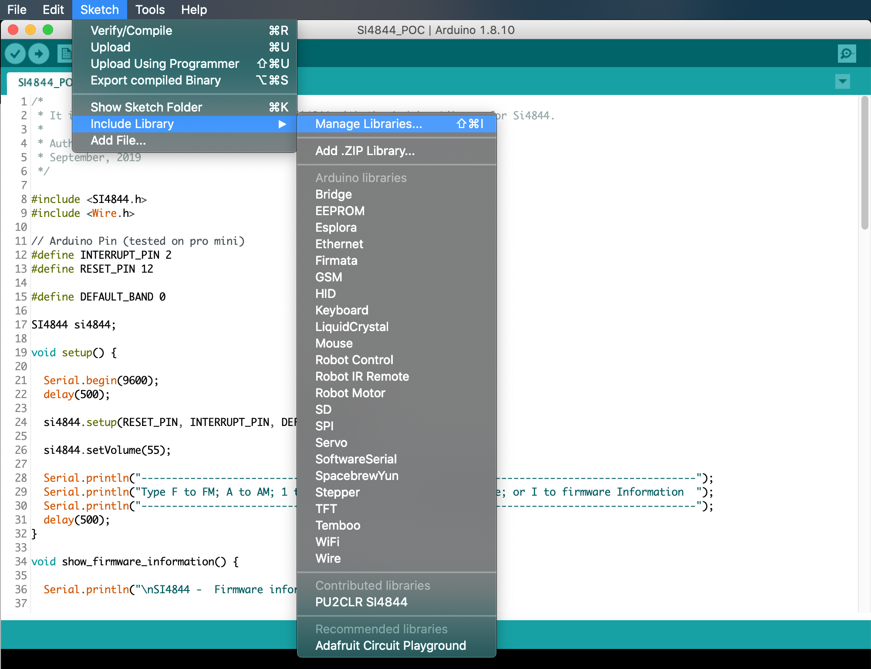
Task: Select Wire Arduino library
Action: point(327,558)
